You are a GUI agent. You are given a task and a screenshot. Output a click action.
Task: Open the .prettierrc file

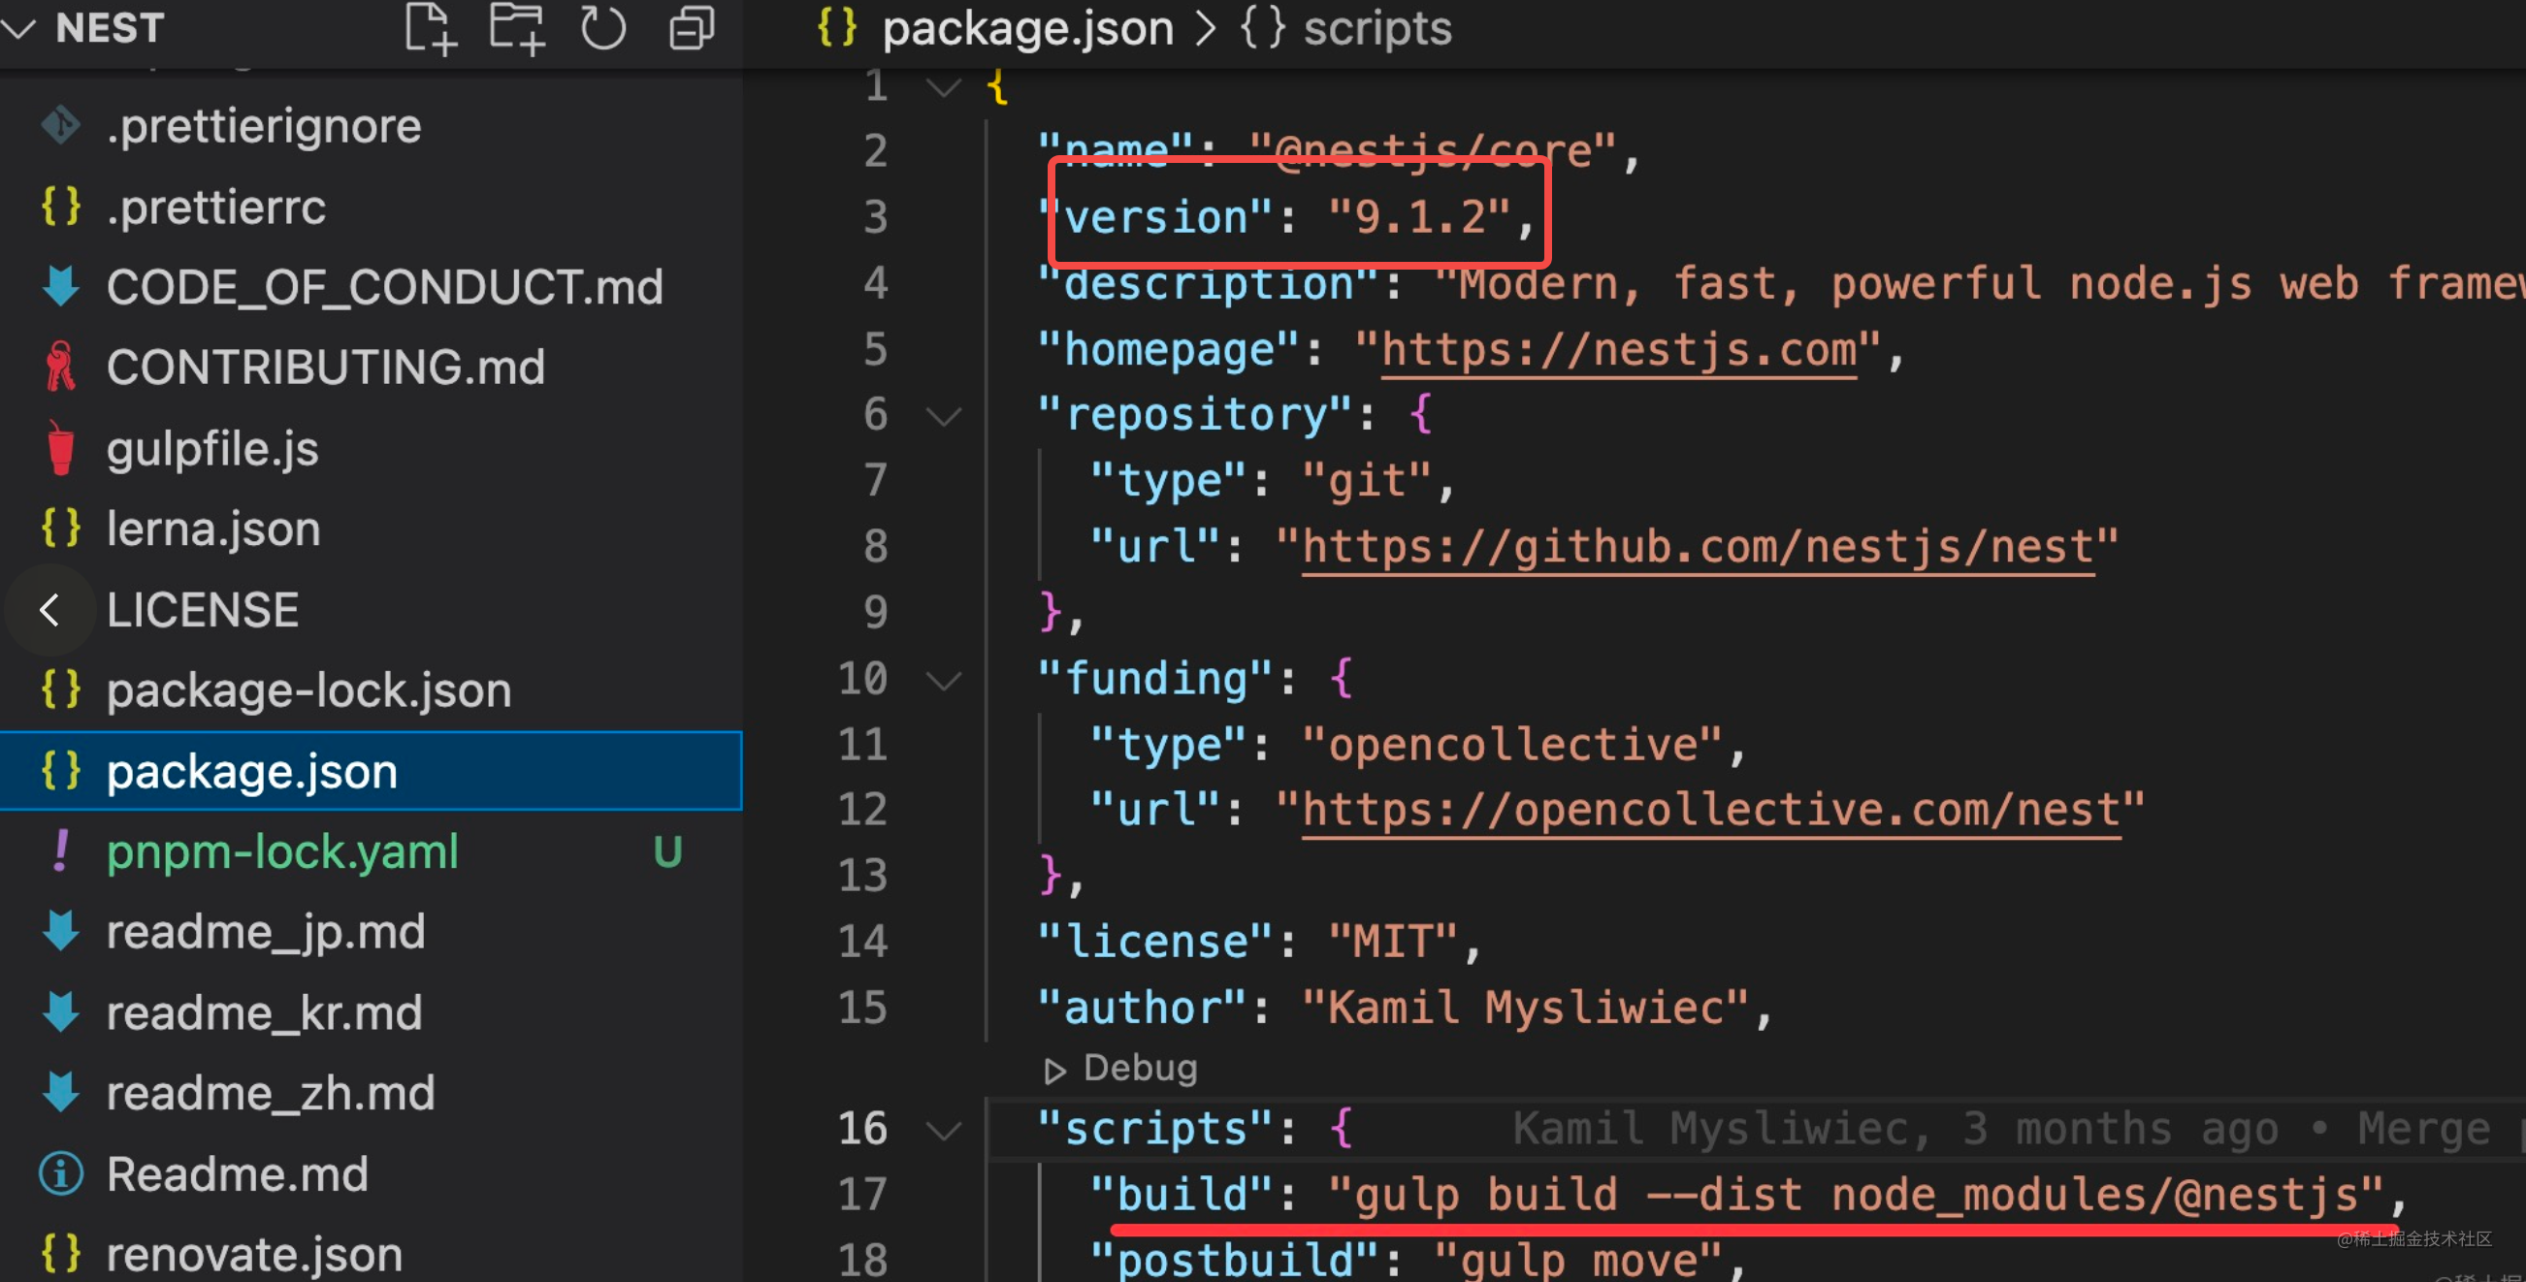pos(371,207)
